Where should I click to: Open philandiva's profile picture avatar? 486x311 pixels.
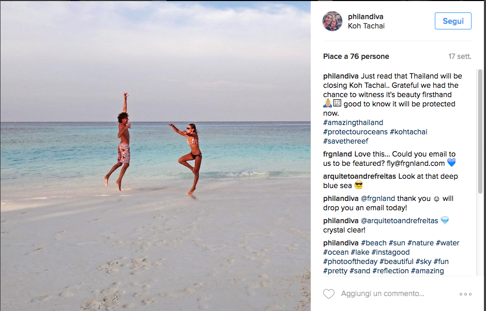click(x=332, y=21)
